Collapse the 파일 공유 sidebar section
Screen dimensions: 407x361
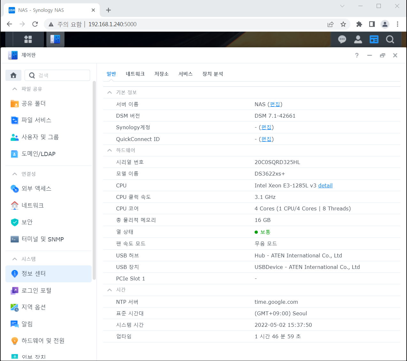15,89
